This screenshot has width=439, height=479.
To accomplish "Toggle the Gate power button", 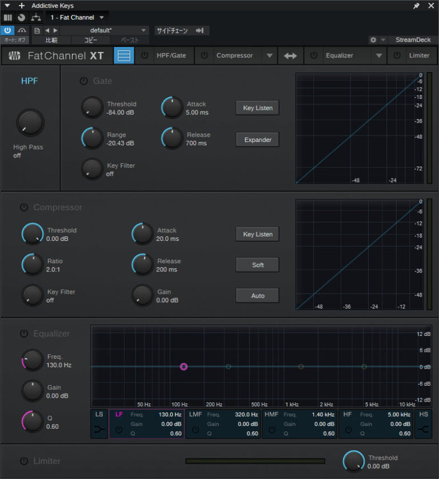I will [x=84, y=81].
